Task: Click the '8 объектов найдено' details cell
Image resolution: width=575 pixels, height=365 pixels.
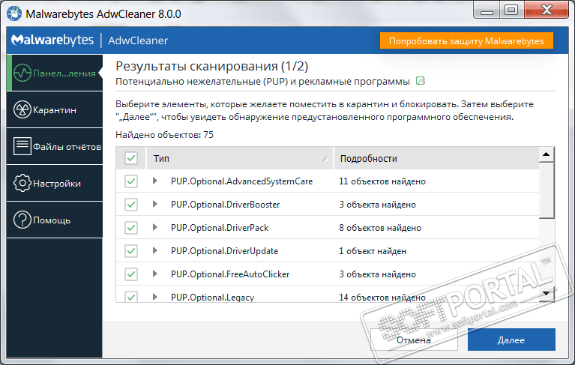Action: pos(380,228)
